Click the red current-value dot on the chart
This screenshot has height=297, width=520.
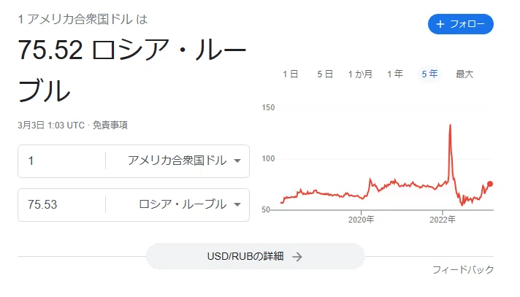pos(490,184)
